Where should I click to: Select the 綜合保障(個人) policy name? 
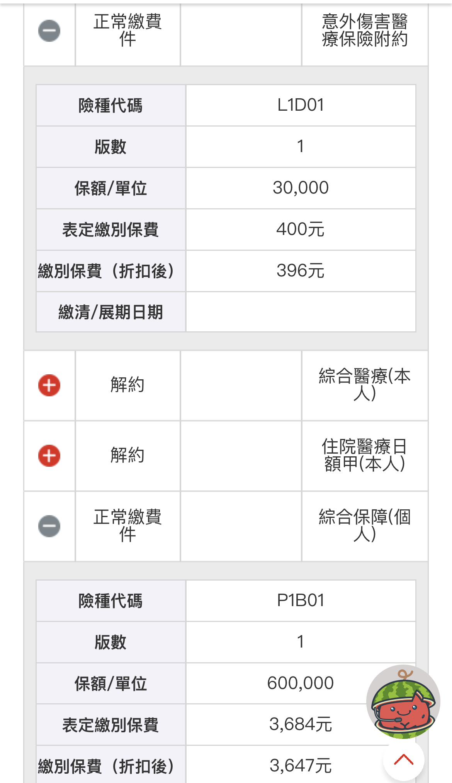click(364, 526)
